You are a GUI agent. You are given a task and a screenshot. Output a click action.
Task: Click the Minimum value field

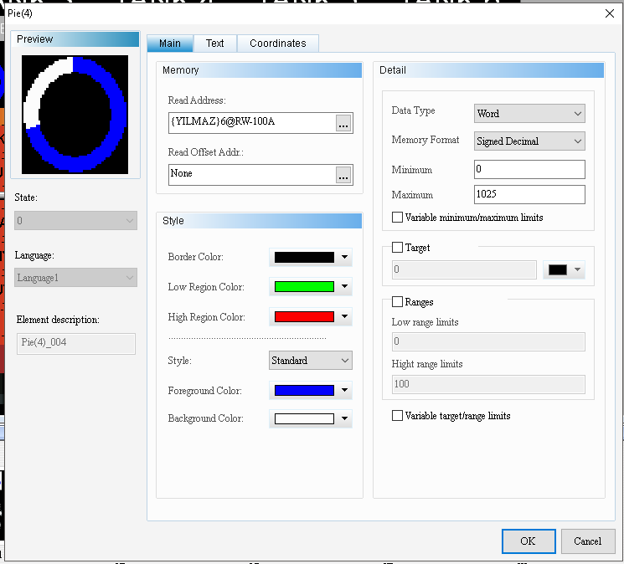pos(529,169)
